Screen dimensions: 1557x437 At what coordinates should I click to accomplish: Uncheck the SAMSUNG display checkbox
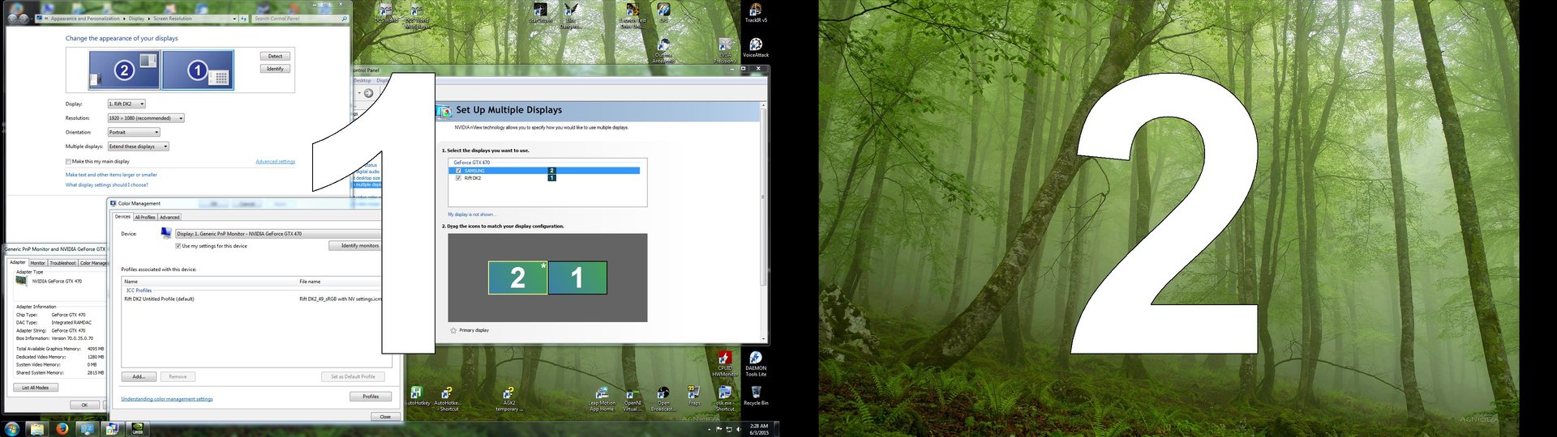458,171
